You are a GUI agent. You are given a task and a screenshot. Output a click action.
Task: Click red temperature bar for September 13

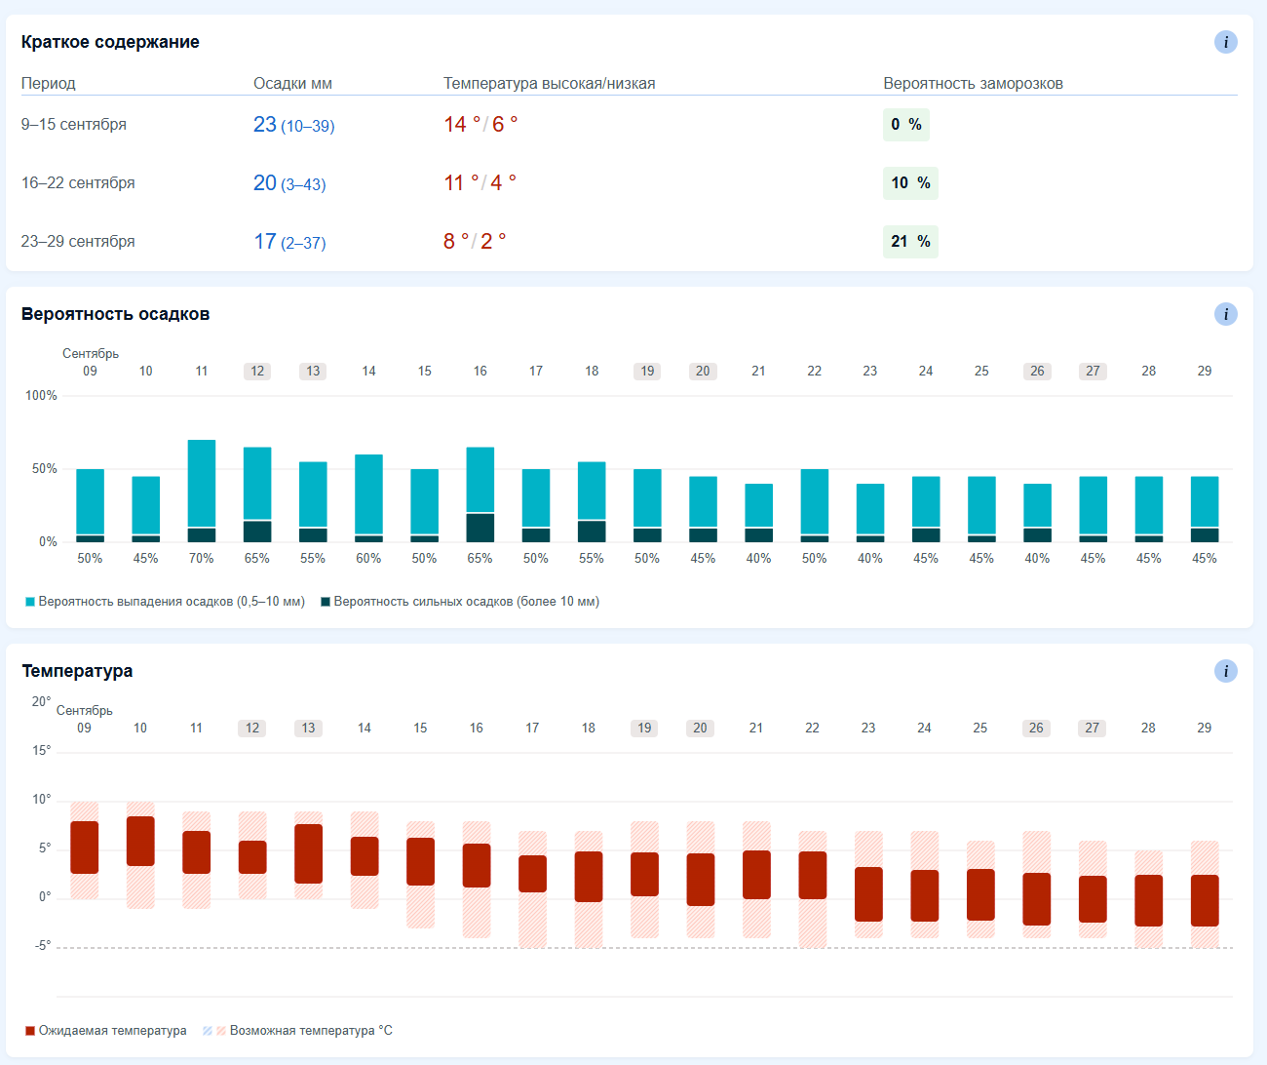308,854
